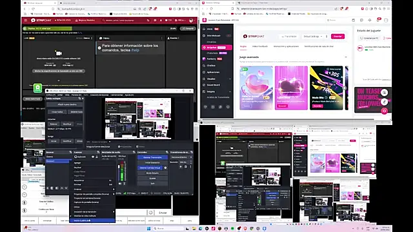Expand the Ordenar submenu arrow

click(x=114, y=189)
